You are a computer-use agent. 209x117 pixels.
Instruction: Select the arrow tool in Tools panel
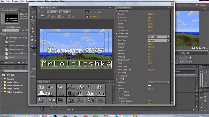201,94
